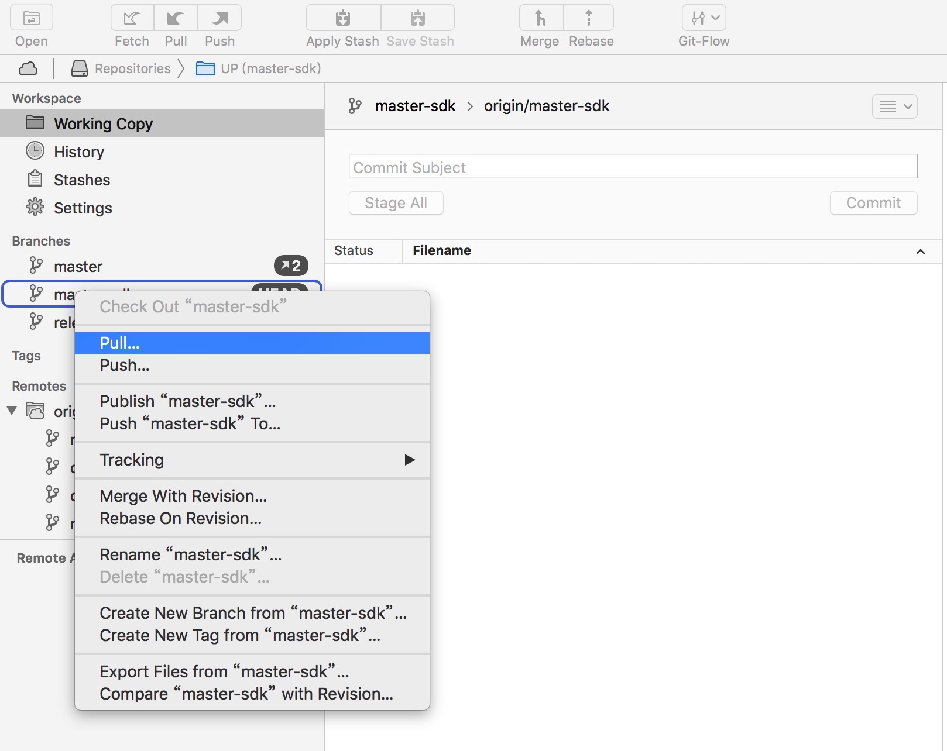Click the Fetch toolbar icon
Screen dimensions: 947x751
pyautogui.click(x=132, y=19)
